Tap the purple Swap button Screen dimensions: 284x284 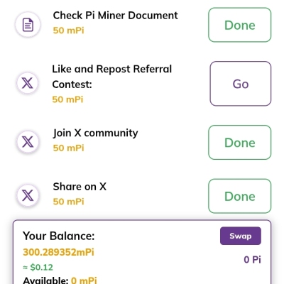pos(241,236)
